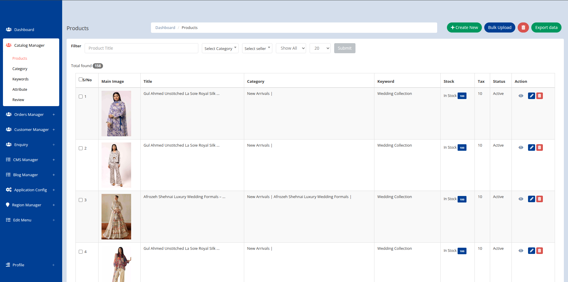Click the Submit filter button
The height and width of the screenshot is (282, 568).
(345, 48)
